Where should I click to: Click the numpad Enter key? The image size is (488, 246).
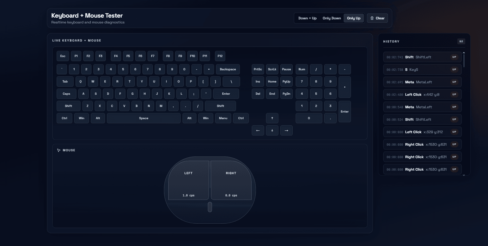pyautogui.click(x=345, y=112)
